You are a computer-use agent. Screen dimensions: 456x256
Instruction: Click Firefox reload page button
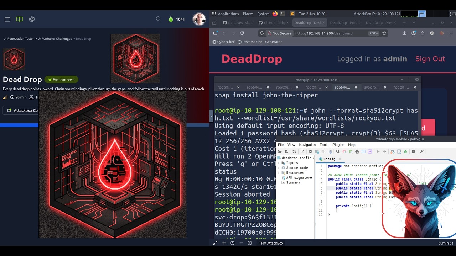pos(242,33)
